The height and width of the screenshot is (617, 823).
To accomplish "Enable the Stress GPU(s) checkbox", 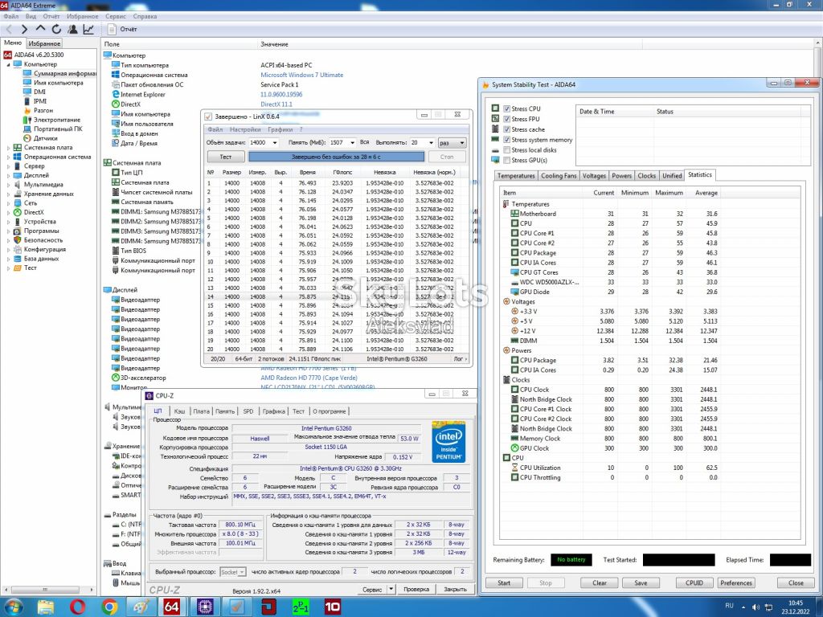I will [x=506, y=161].
